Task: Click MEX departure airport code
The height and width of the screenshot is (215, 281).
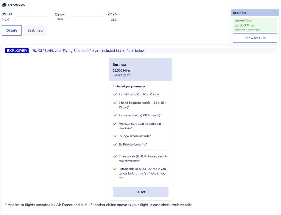Action: [5, 19]
